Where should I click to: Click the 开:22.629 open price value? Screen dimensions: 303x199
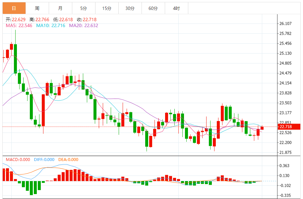pos(16,20)
